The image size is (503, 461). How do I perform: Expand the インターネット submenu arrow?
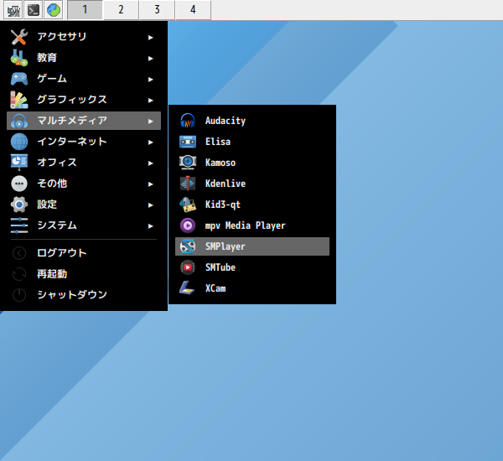(x=150, y=142)
